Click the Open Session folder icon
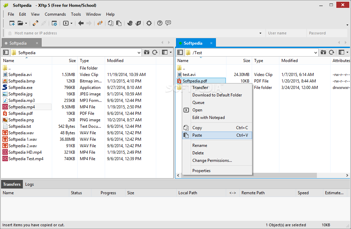 pyautogui.click(x=20, y=23)
